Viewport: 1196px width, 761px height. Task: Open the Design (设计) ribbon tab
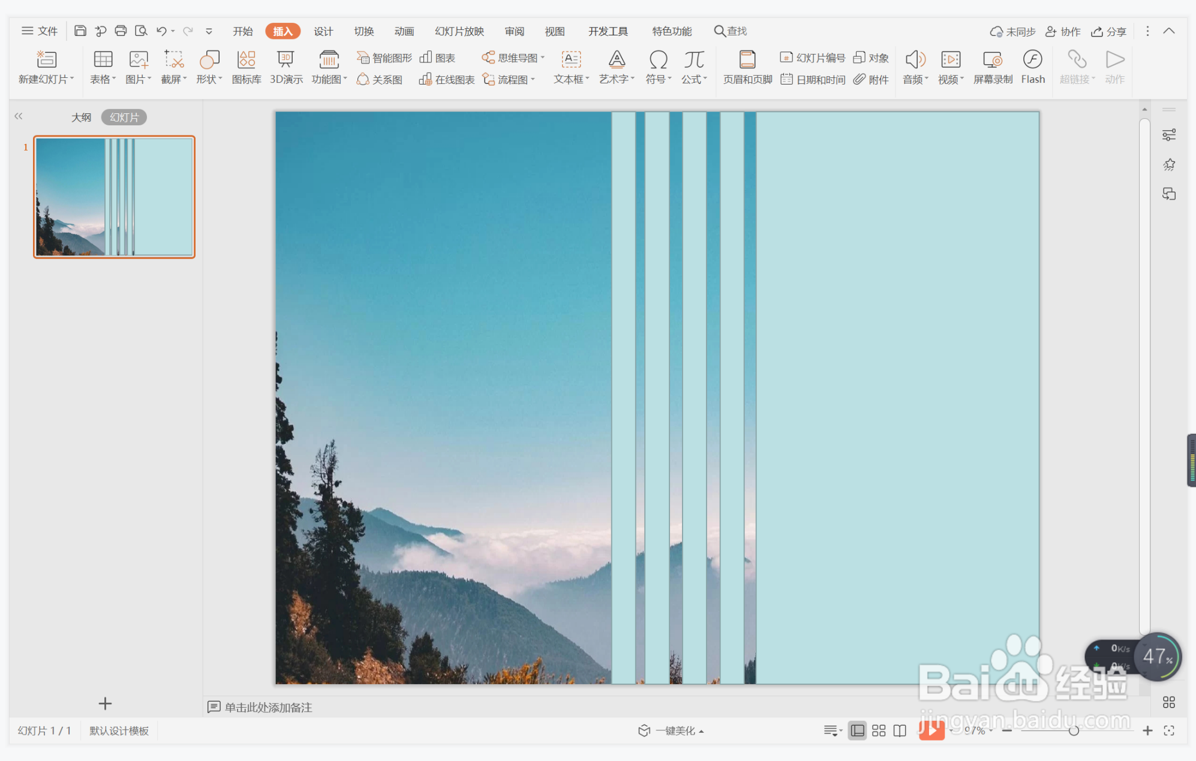coord(323,31)
